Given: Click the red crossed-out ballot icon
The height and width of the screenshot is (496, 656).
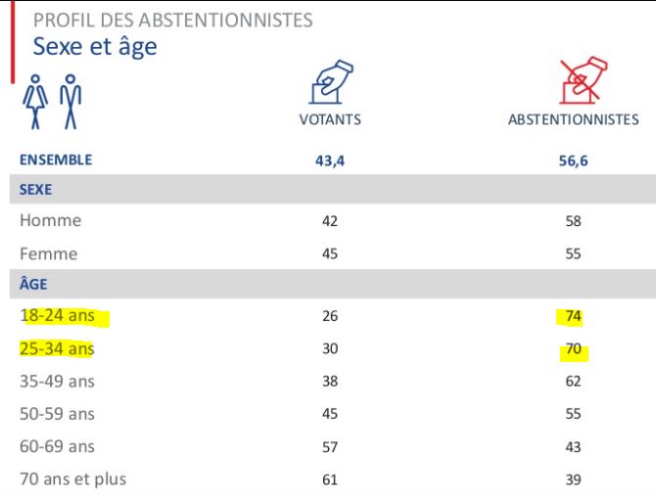Looking at the screenshot, I should pos(584,80).
